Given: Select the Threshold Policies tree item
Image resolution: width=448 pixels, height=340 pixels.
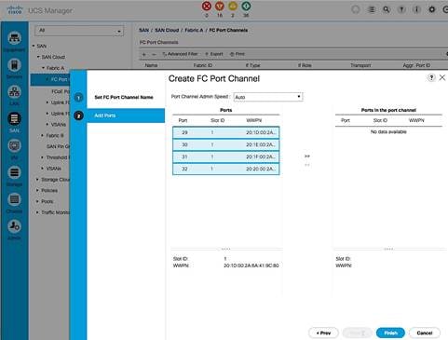Looking at the screenshot, I should (58, 157).
